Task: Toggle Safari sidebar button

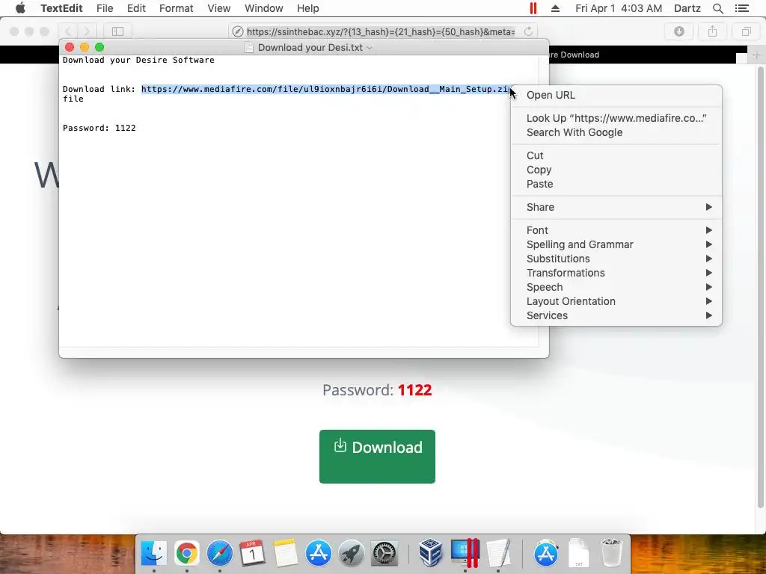Action: point(117,31)
